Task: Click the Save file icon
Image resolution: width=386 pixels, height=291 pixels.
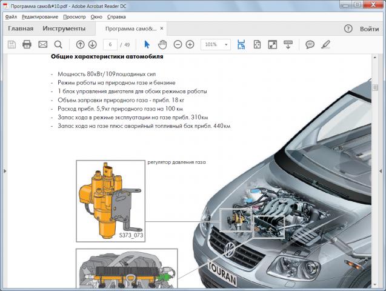Action: [x=12, y=45]
